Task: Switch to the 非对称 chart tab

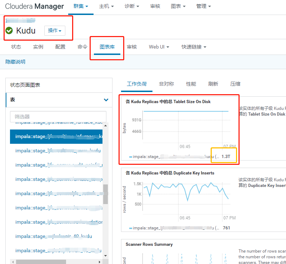Action: 166,84
